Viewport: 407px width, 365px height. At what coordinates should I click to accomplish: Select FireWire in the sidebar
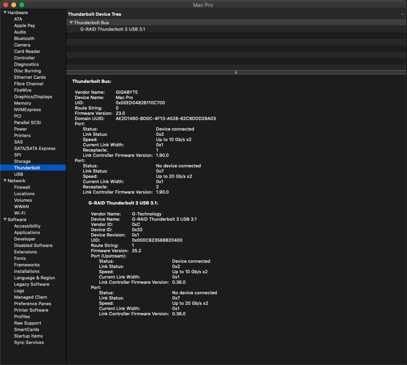(x=23, y=90)
